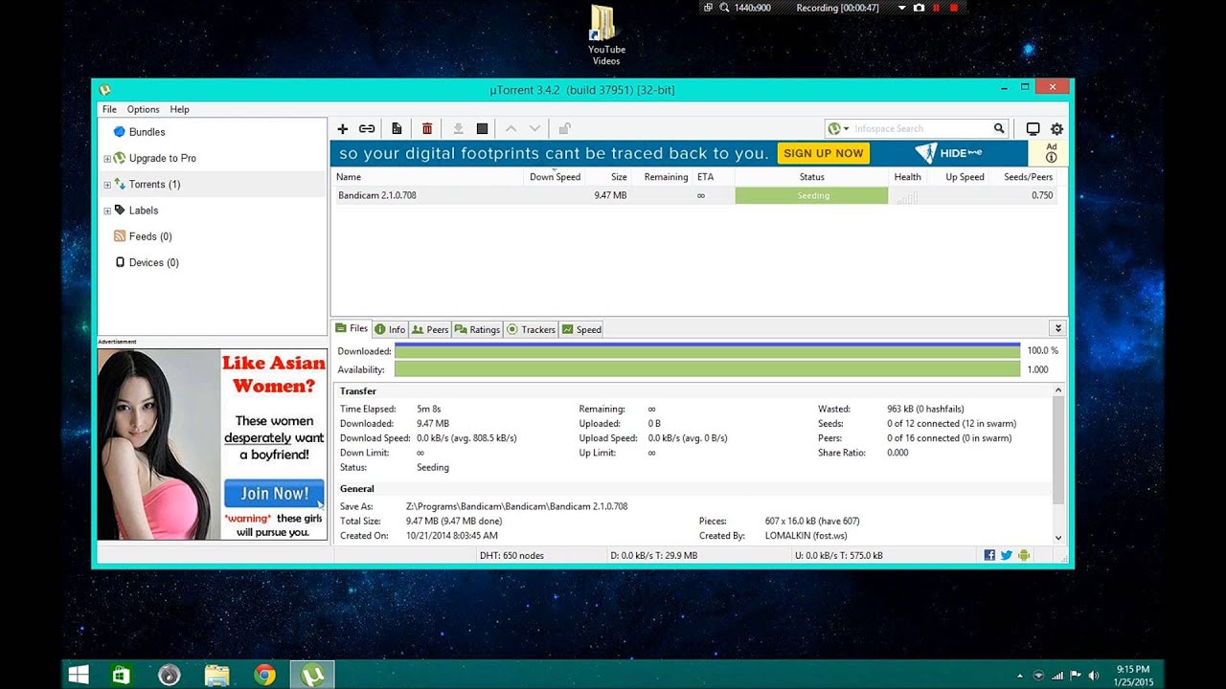The width and height of the screenshot is (1226, 689).
Task: Open the search provider dropdown arrow
Action: pos(847,128)
